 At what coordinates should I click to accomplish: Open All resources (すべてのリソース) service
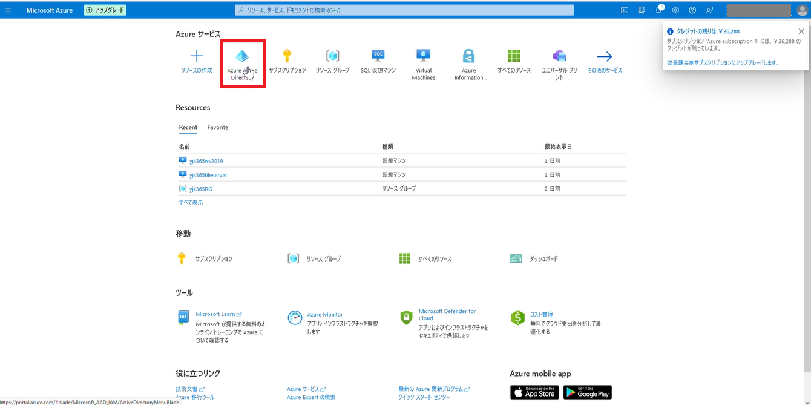click(x=514, y=62)
